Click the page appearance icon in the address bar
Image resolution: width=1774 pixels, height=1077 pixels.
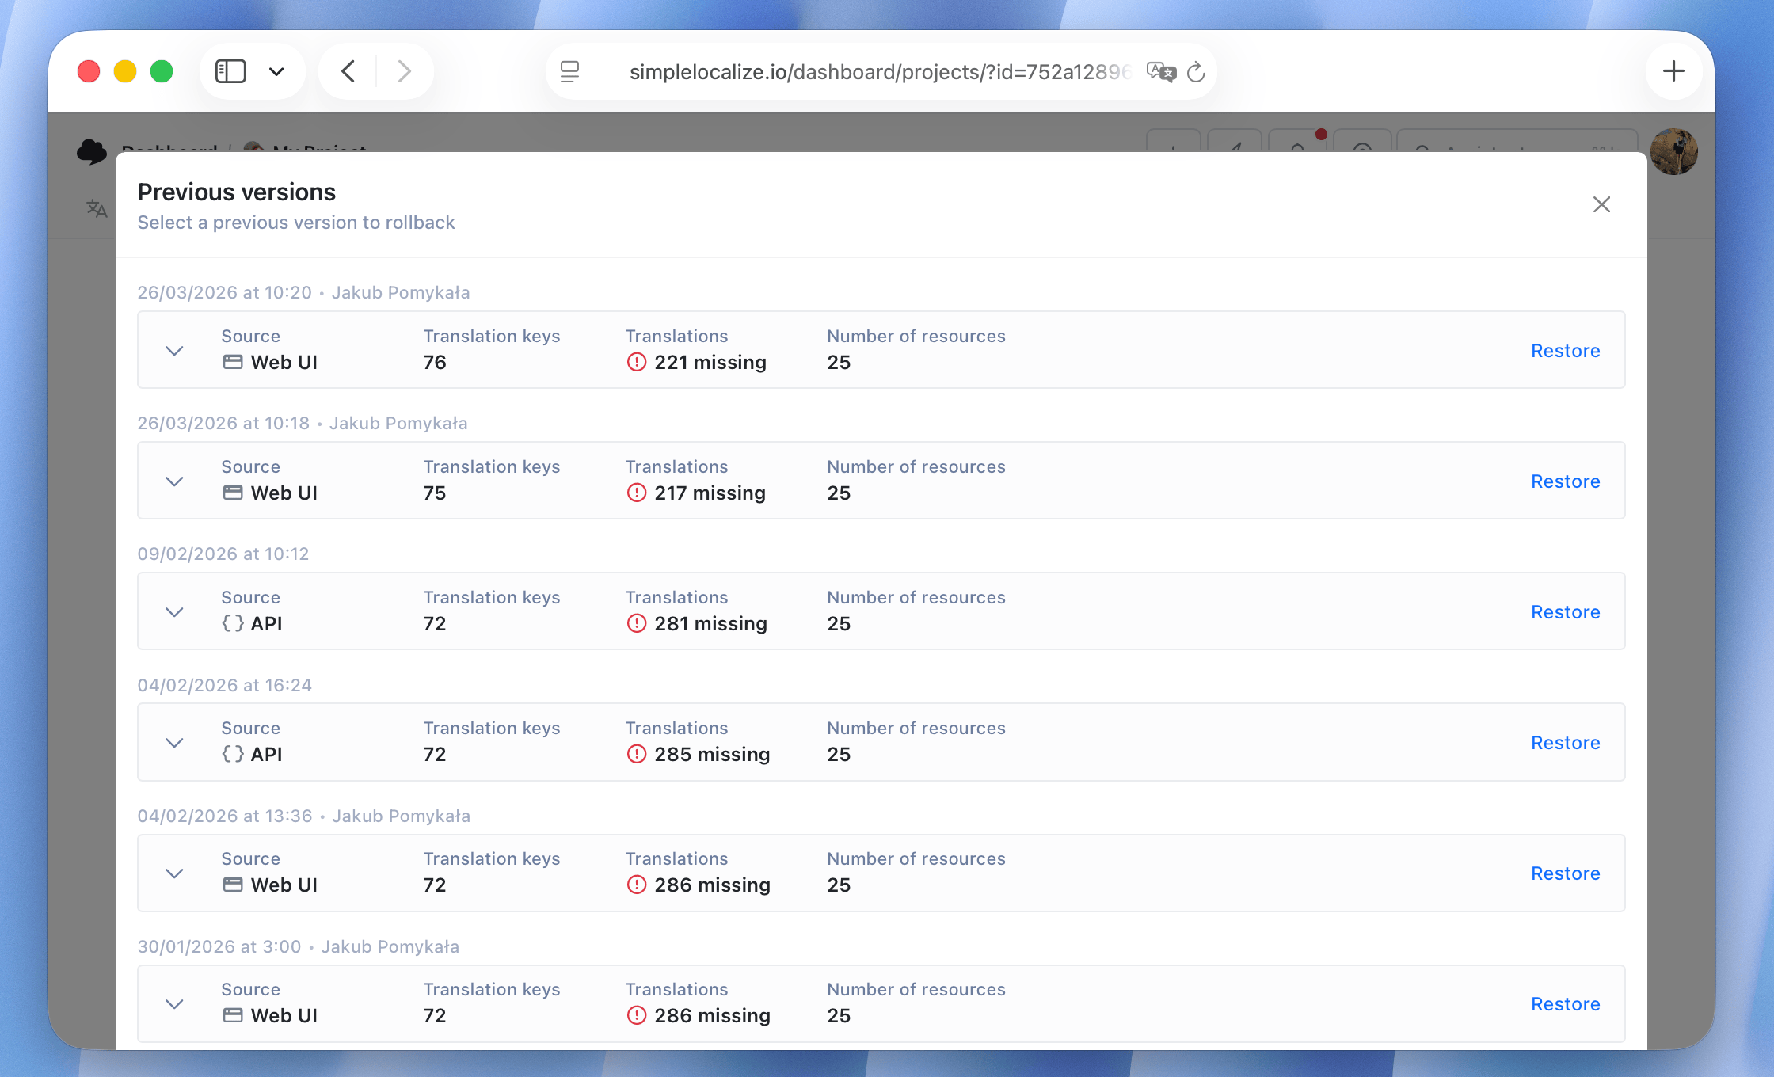(569, 71)
